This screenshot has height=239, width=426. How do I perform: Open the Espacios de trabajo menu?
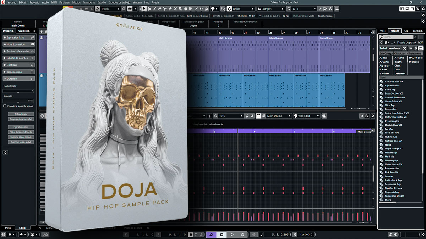point(119,2)
